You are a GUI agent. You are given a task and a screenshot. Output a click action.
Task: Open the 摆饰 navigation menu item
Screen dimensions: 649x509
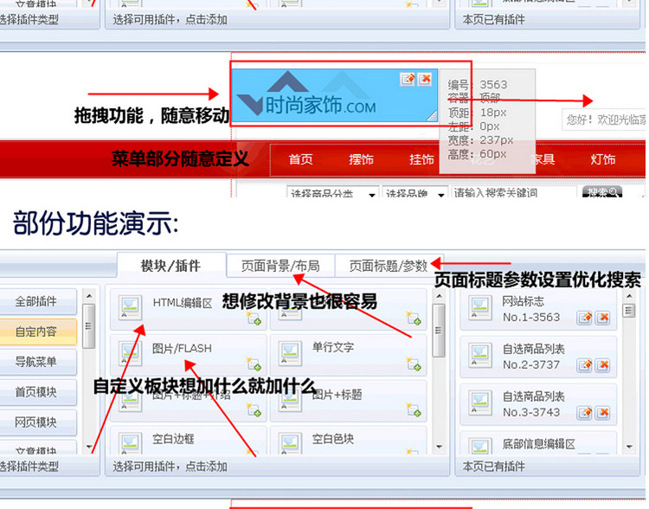point(361,159)
